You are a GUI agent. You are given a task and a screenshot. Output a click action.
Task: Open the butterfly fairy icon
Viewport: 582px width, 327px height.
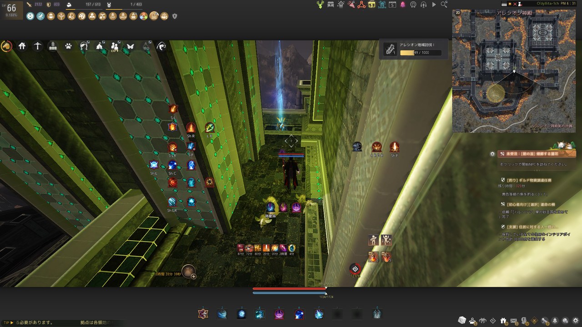(x=130, y=46)
